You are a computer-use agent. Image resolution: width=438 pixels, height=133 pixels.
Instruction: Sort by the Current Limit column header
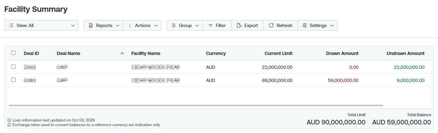pyautogui.click(x=278, y=53)
